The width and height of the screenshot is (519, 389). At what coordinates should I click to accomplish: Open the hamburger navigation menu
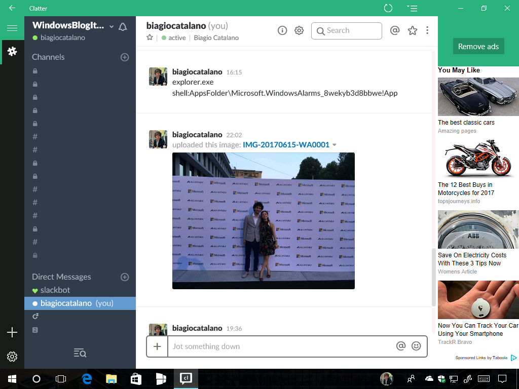click(x=12, y=28)
